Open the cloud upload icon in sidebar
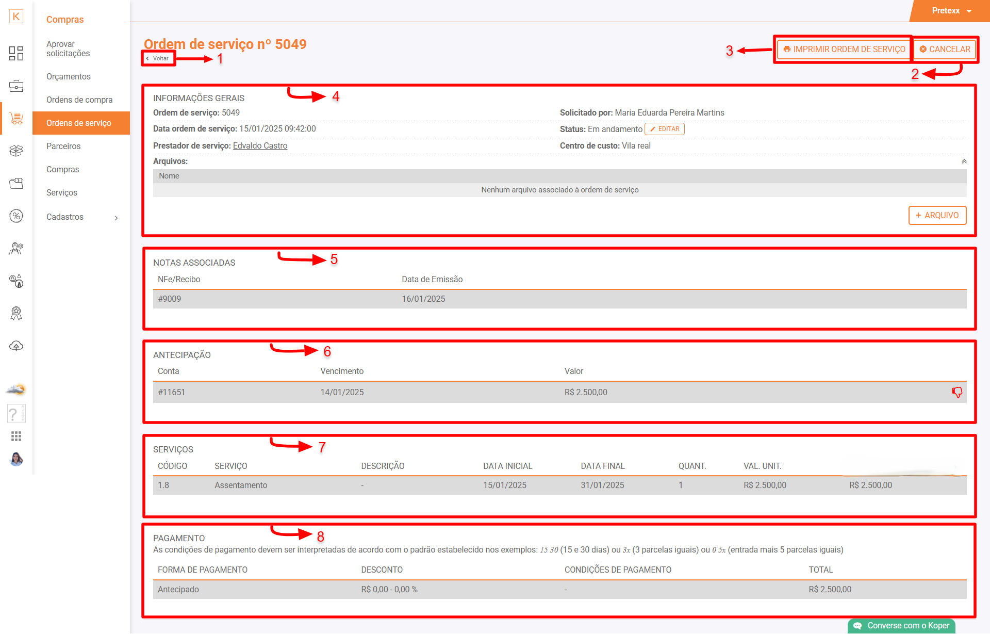 coord(16,346)
